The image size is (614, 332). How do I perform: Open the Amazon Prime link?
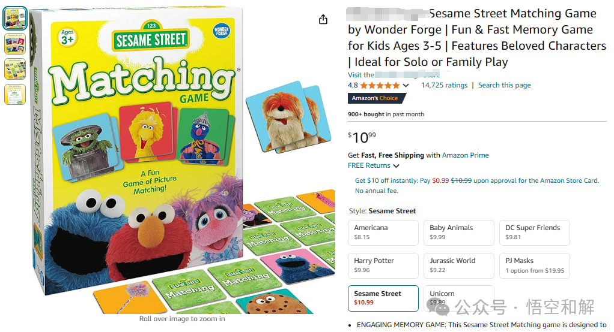tap(465, 155)
